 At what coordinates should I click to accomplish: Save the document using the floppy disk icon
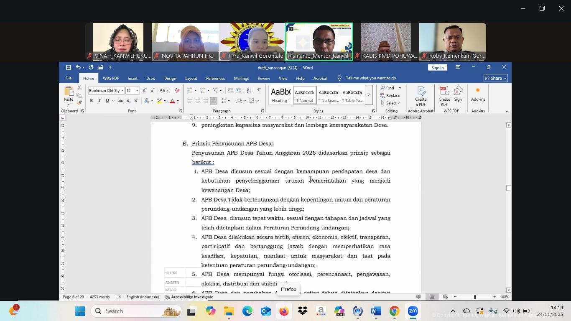(x=68, y=67)
